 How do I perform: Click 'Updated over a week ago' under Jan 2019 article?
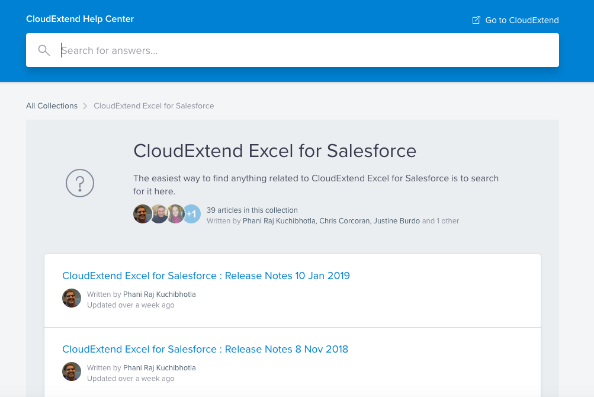pos(131,305)
